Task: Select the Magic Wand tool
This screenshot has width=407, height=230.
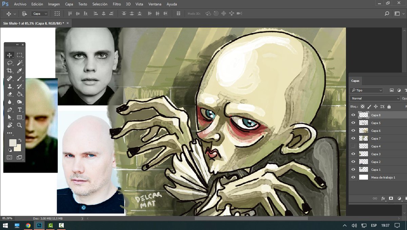Action: 20,63
